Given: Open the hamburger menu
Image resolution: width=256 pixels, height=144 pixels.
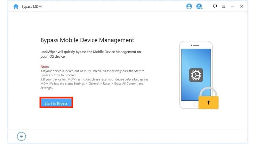Looking at the screenshot, I should click(x=224, y=6).
